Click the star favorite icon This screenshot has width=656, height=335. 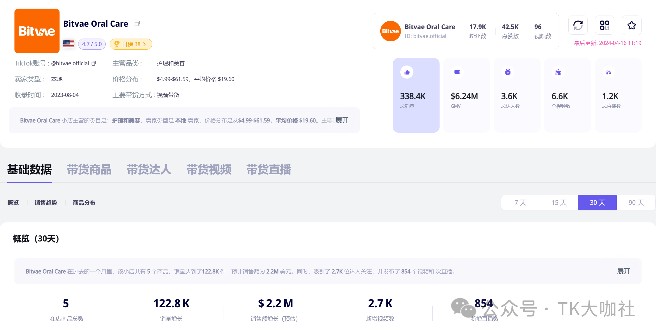tap(632, 25)
